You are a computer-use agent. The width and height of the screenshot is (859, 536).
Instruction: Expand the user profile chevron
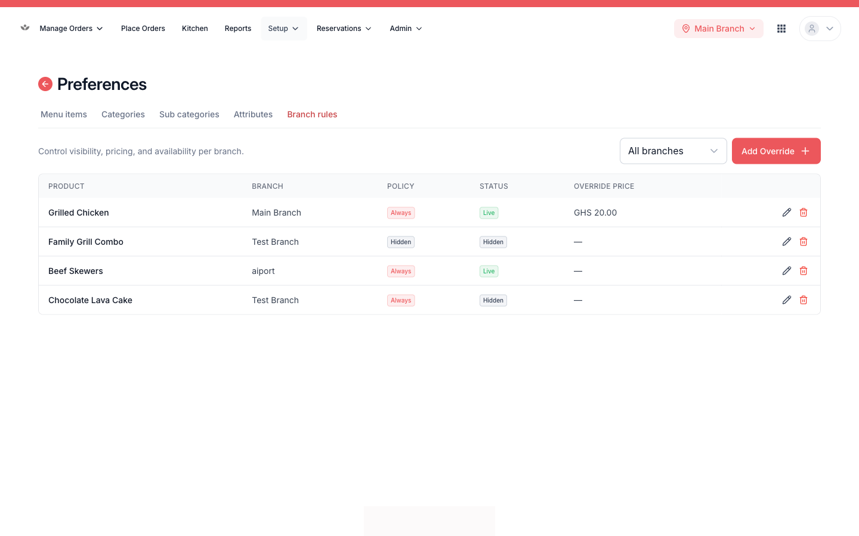[x=830, y=29]
